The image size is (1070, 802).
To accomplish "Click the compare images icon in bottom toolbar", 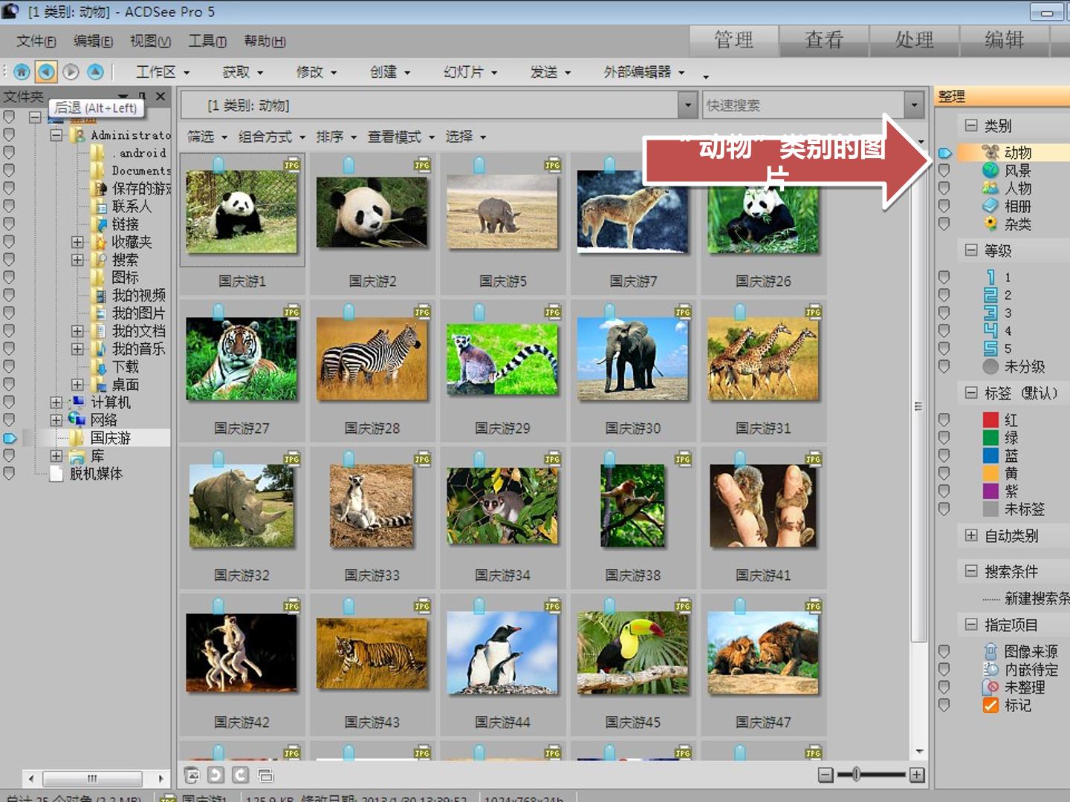I will 265,775.
